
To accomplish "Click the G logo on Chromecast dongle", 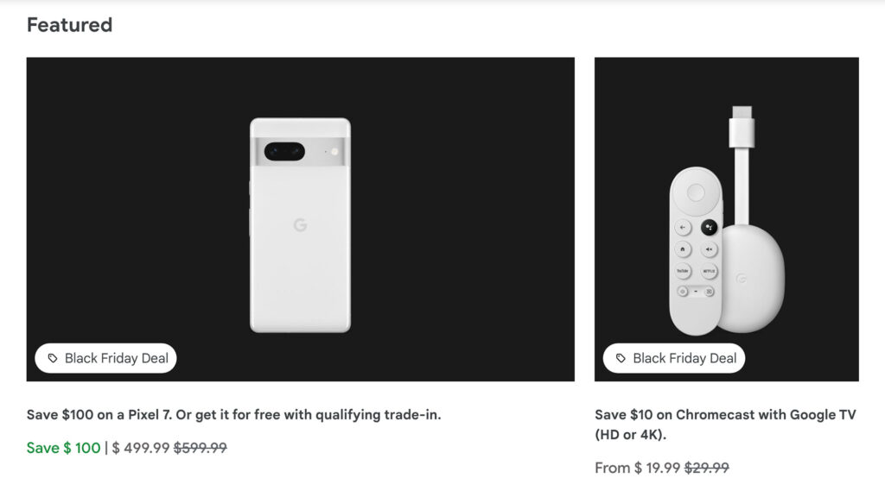I will point(740,280).
